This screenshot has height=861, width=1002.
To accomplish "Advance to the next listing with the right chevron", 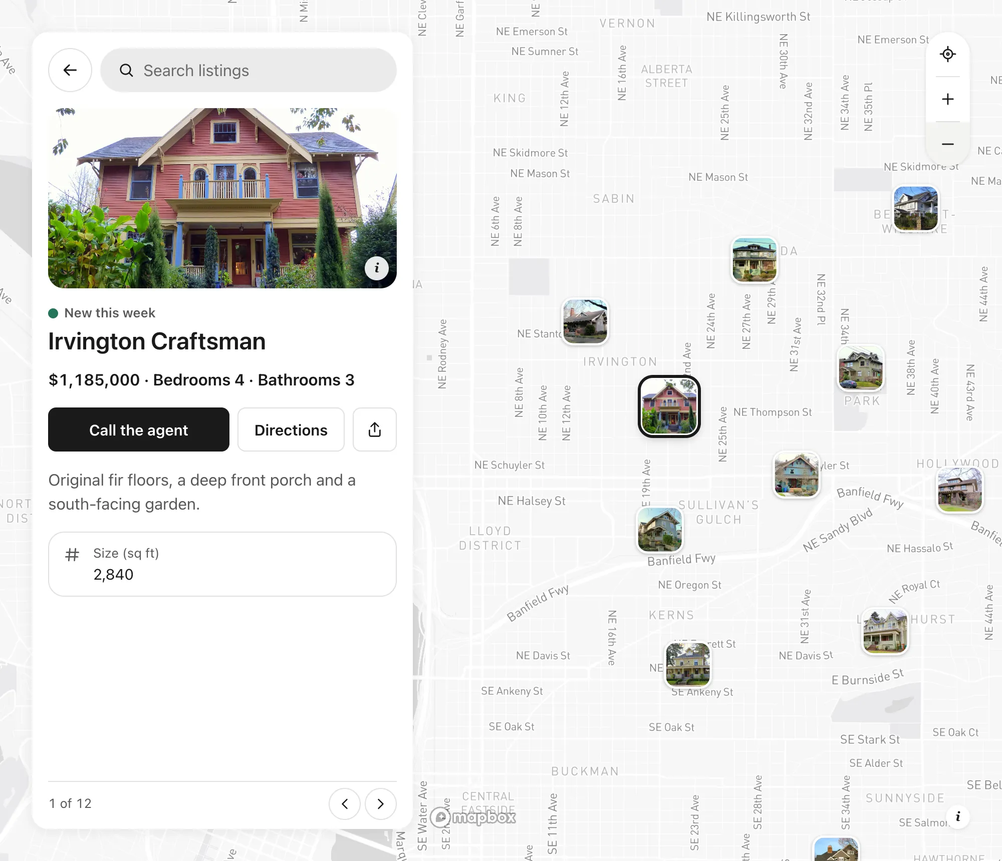I will pyautogui.click(x=381, y=804).
